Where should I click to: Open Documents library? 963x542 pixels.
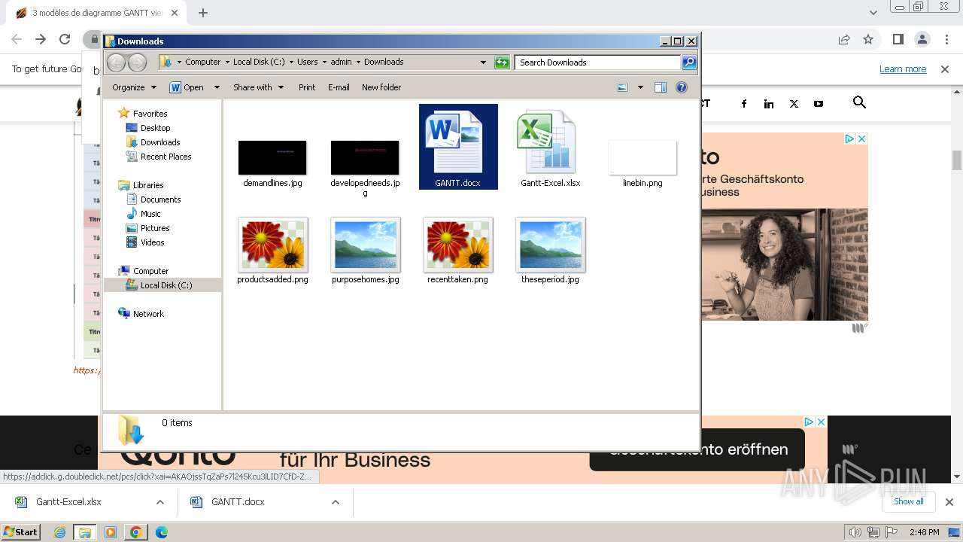160,199
